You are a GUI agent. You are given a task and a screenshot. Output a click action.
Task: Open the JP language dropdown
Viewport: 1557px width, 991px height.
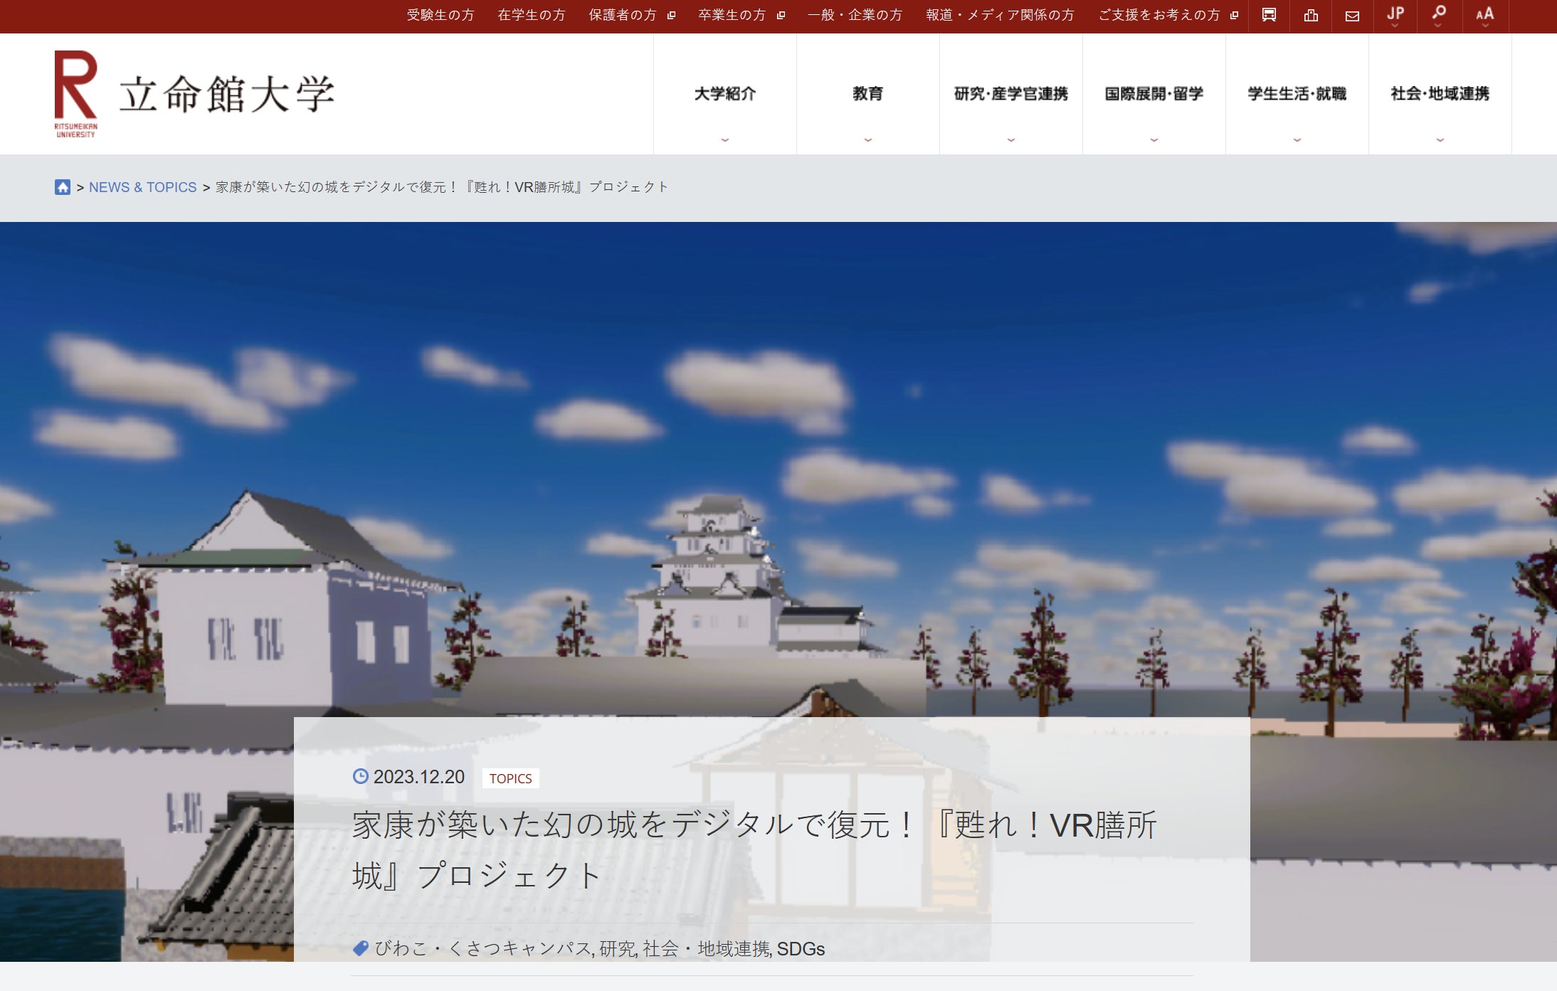1395,15
